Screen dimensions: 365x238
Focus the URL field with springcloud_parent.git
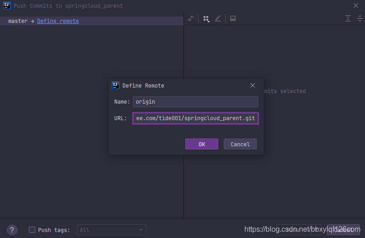(x=195, y=118)
